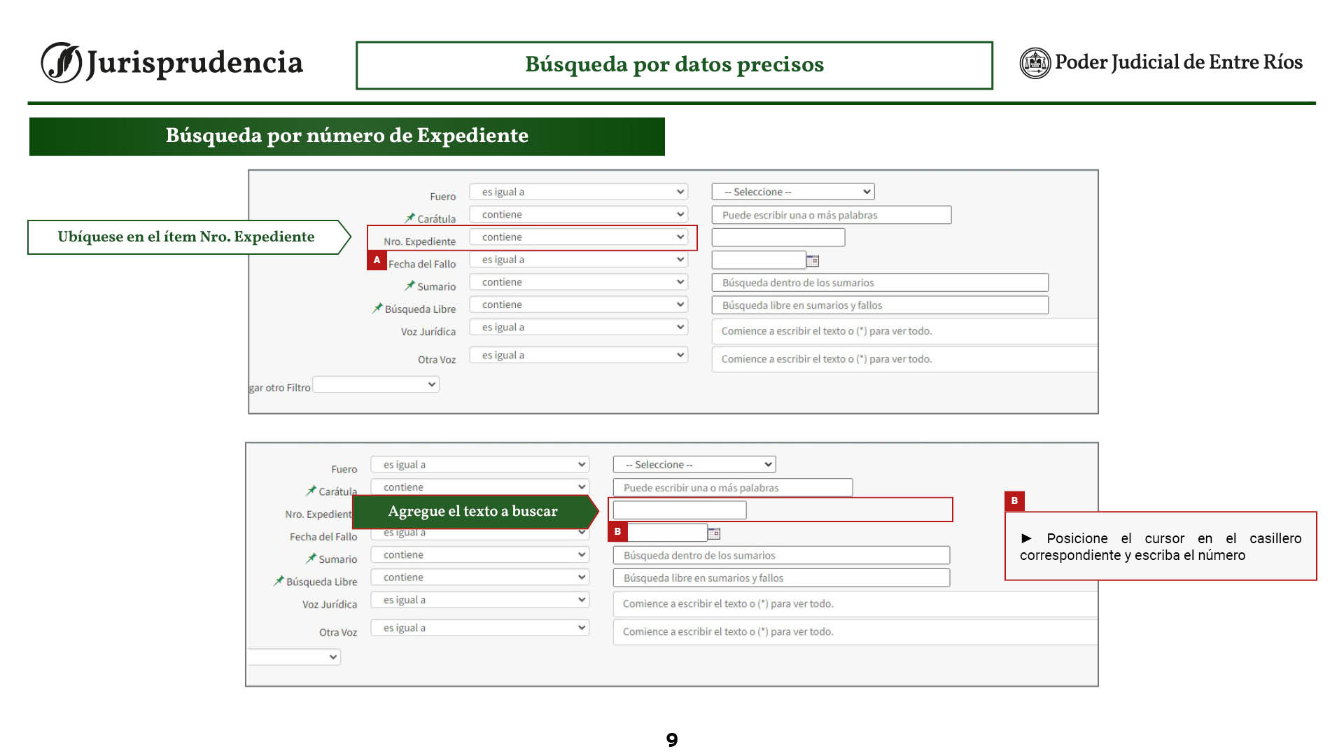The height and width of the screenshot is (756, 1344).
Task: Click the Fecha del Fallo date field in lower form
Action: tap(667, 533)
